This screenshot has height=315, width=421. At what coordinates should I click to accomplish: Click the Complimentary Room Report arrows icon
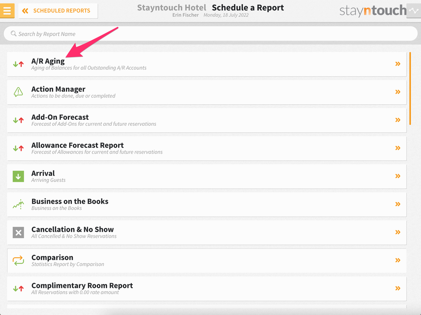coord(18,288)
